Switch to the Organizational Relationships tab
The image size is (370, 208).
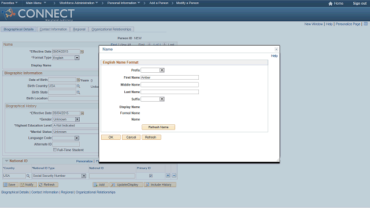(x=112, y=29)
